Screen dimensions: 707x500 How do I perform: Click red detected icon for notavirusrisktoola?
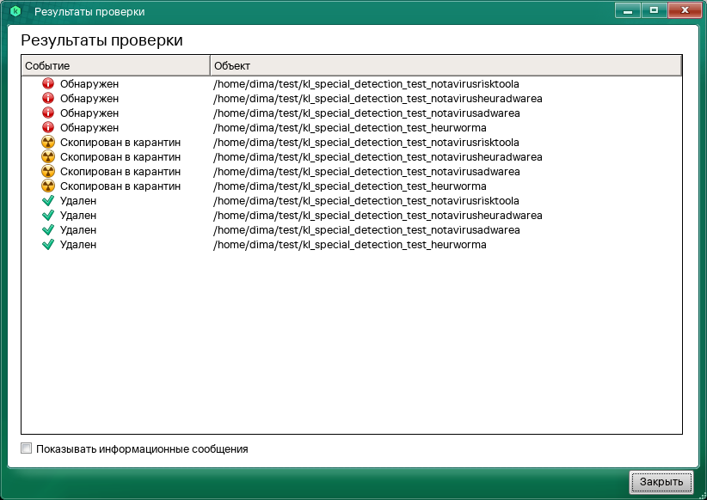point(48,84)
